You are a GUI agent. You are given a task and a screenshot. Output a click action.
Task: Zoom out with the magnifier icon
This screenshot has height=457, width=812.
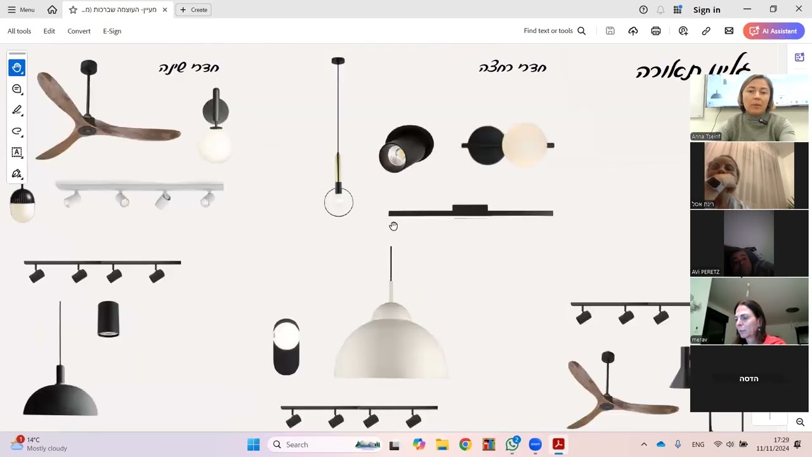800,422
